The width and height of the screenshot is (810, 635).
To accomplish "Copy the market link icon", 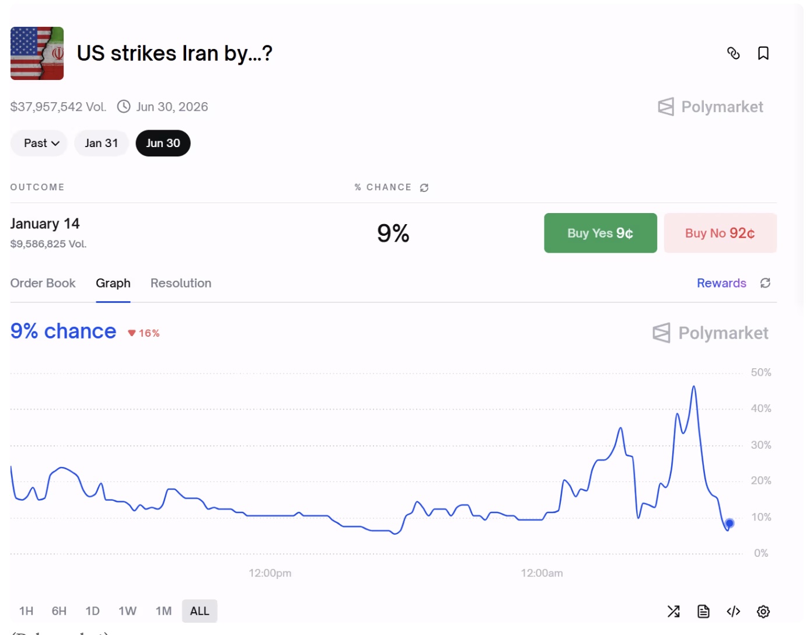I will click(734, 53).
